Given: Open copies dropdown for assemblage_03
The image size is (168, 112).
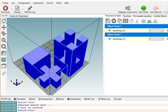Looking at the screenshot, I should (162, 39).
